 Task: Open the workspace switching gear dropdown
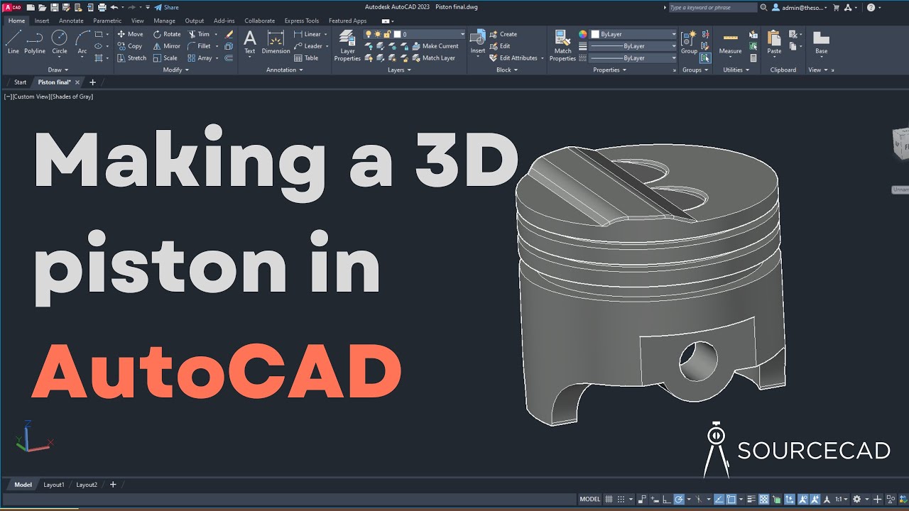tap(861, 500)
